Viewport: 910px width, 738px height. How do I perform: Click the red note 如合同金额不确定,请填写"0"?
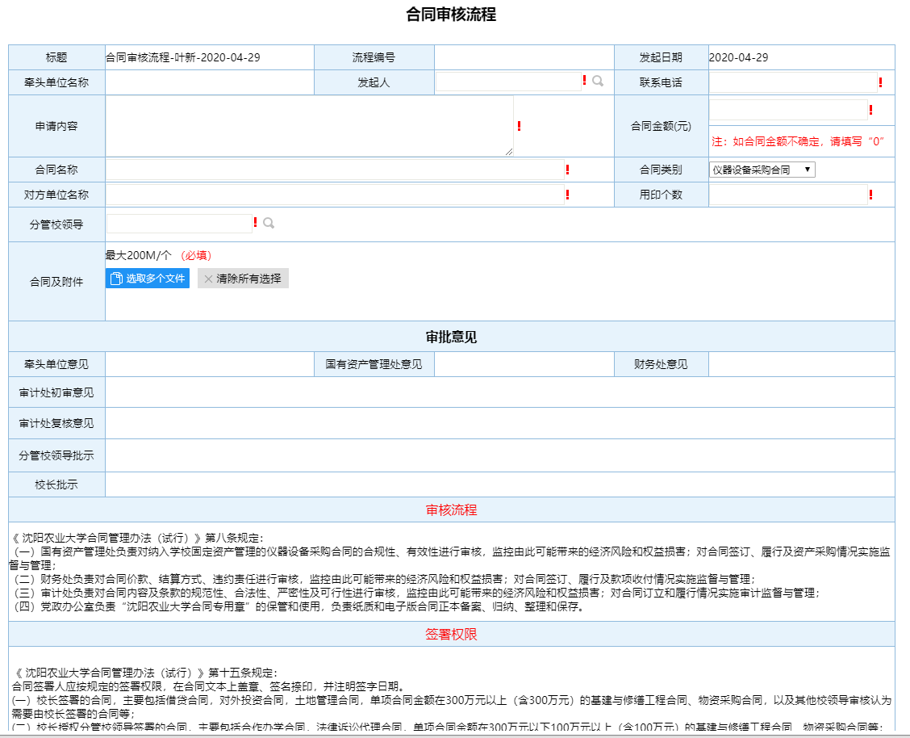pos(798,141)
